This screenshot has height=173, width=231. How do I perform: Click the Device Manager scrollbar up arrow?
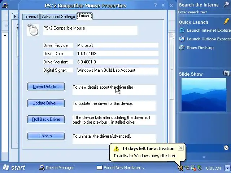pyautogui.click(x=172, y=35)
